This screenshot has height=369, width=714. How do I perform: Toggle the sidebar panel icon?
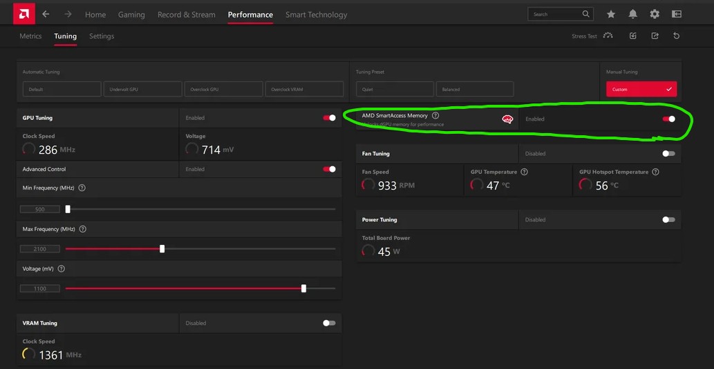point(676,14)
